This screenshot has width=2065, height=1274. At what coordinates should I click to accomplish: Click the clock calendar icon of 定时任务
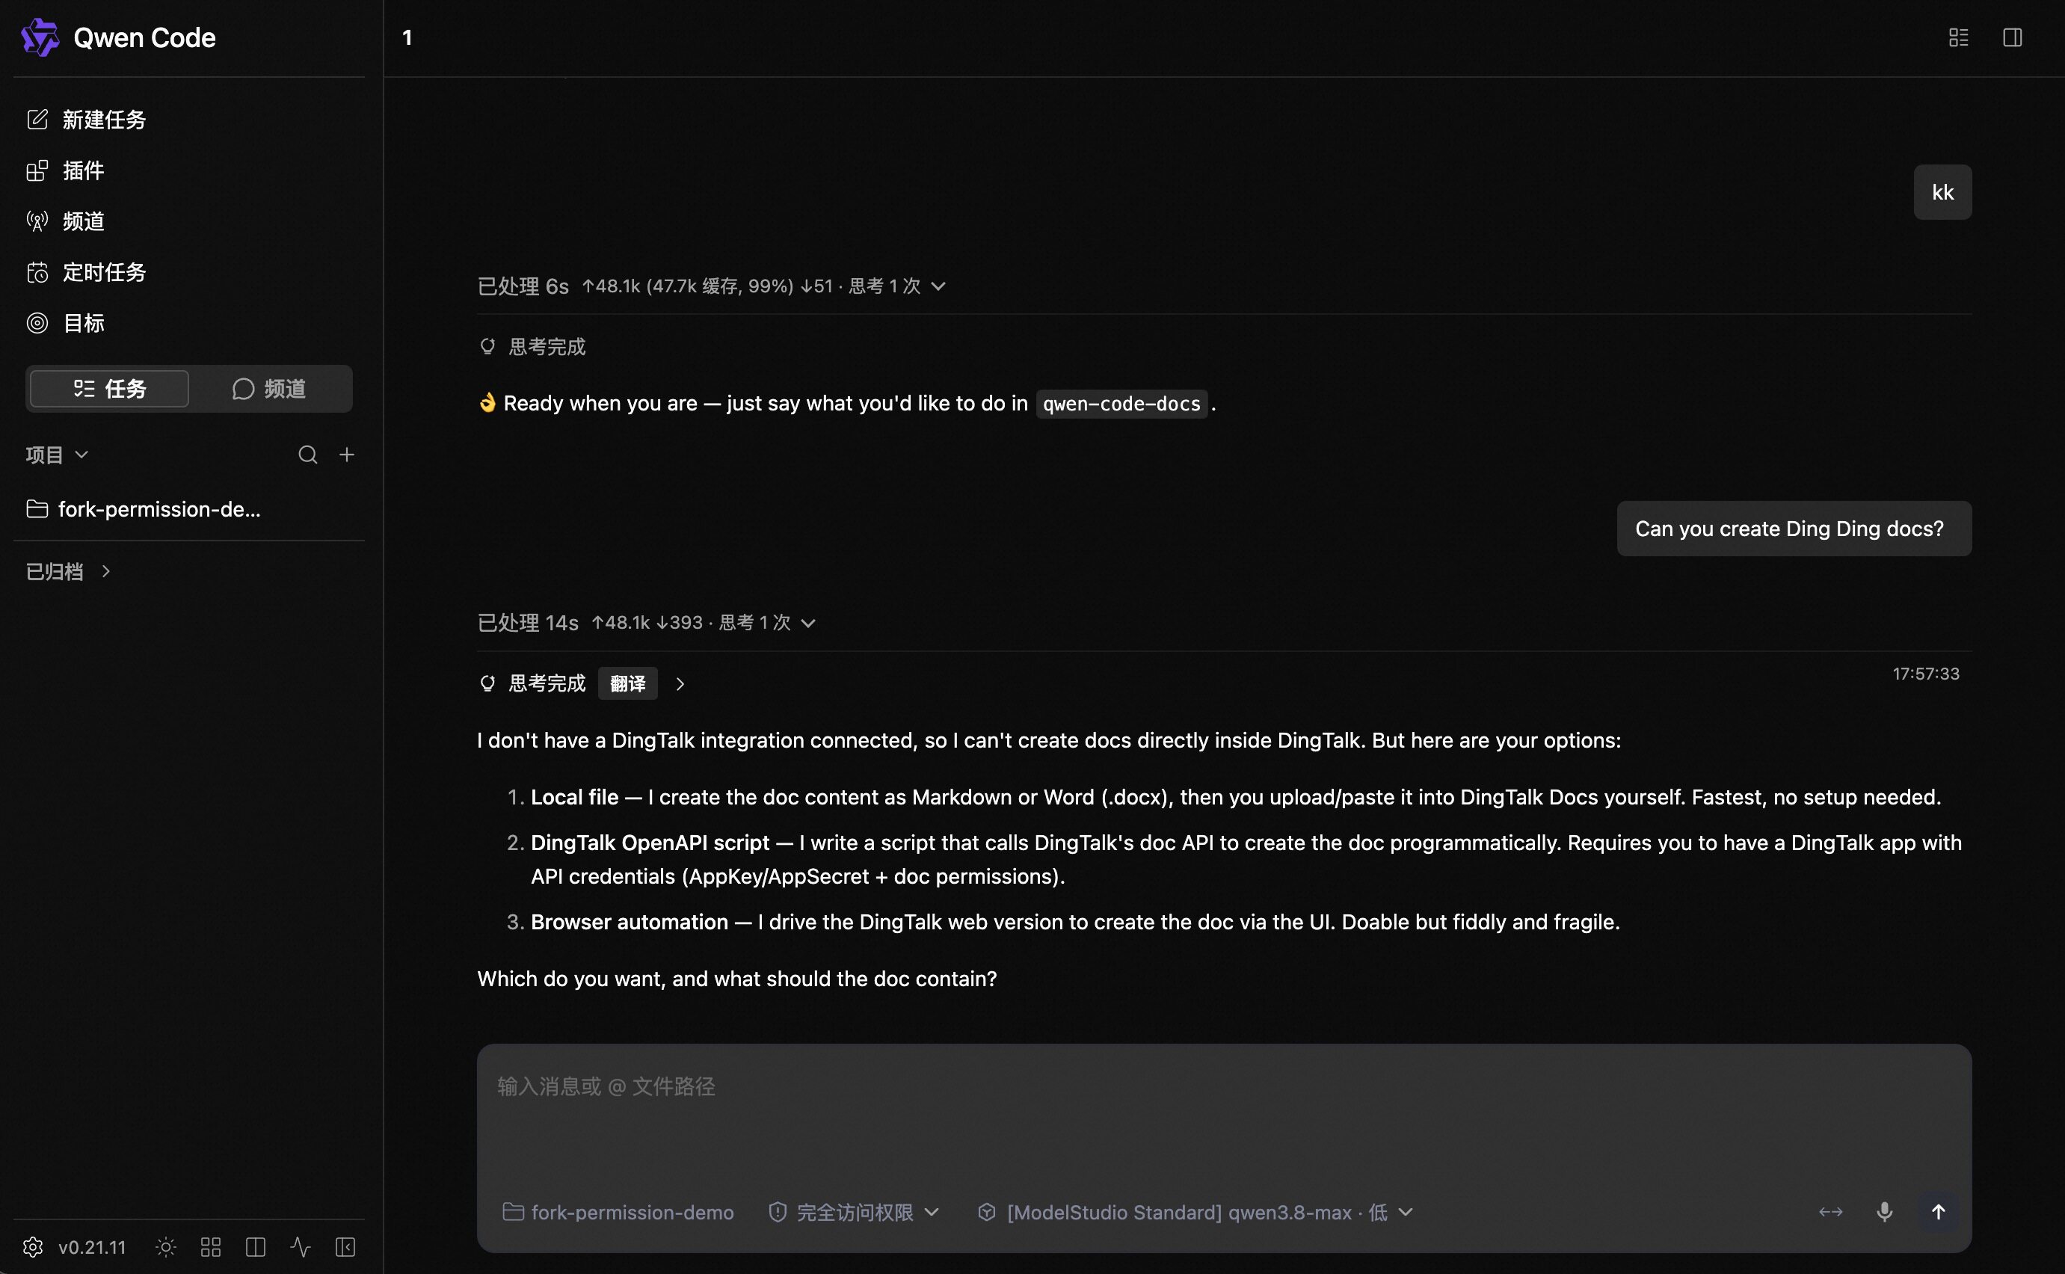click(37, 272)
